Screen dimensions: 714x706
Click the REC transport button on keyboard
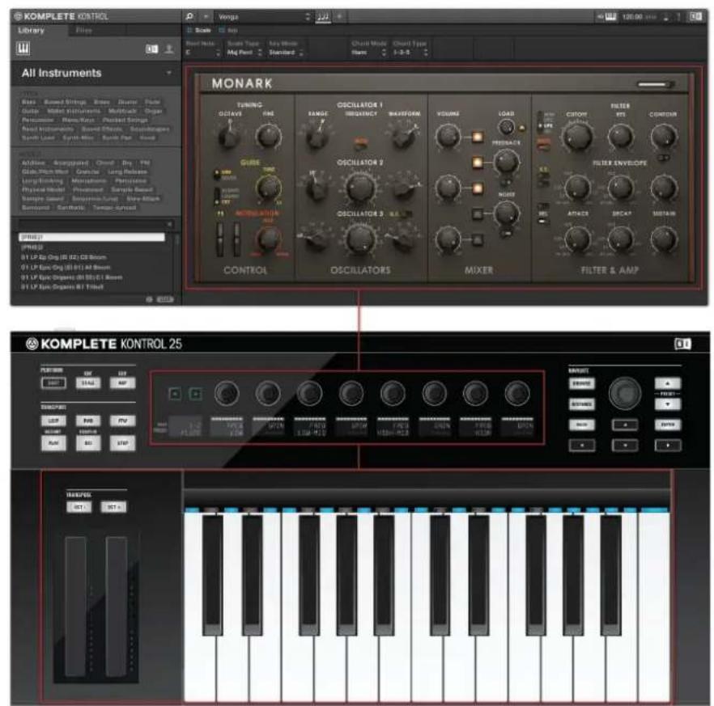(88, 443)
